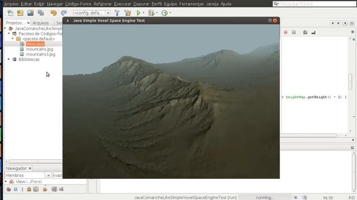This screenshot has height=200, width=357.
Task: Toggle fully qualified names filter in Navigator
Action: tap(45, 189)
